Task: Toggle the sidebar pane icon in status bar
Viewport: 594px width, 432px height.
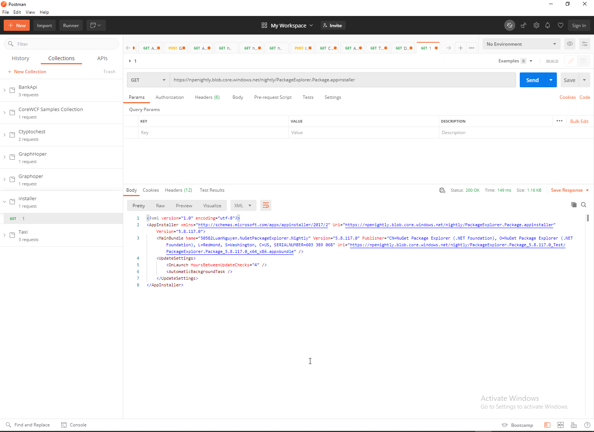Action: (547, 425)
